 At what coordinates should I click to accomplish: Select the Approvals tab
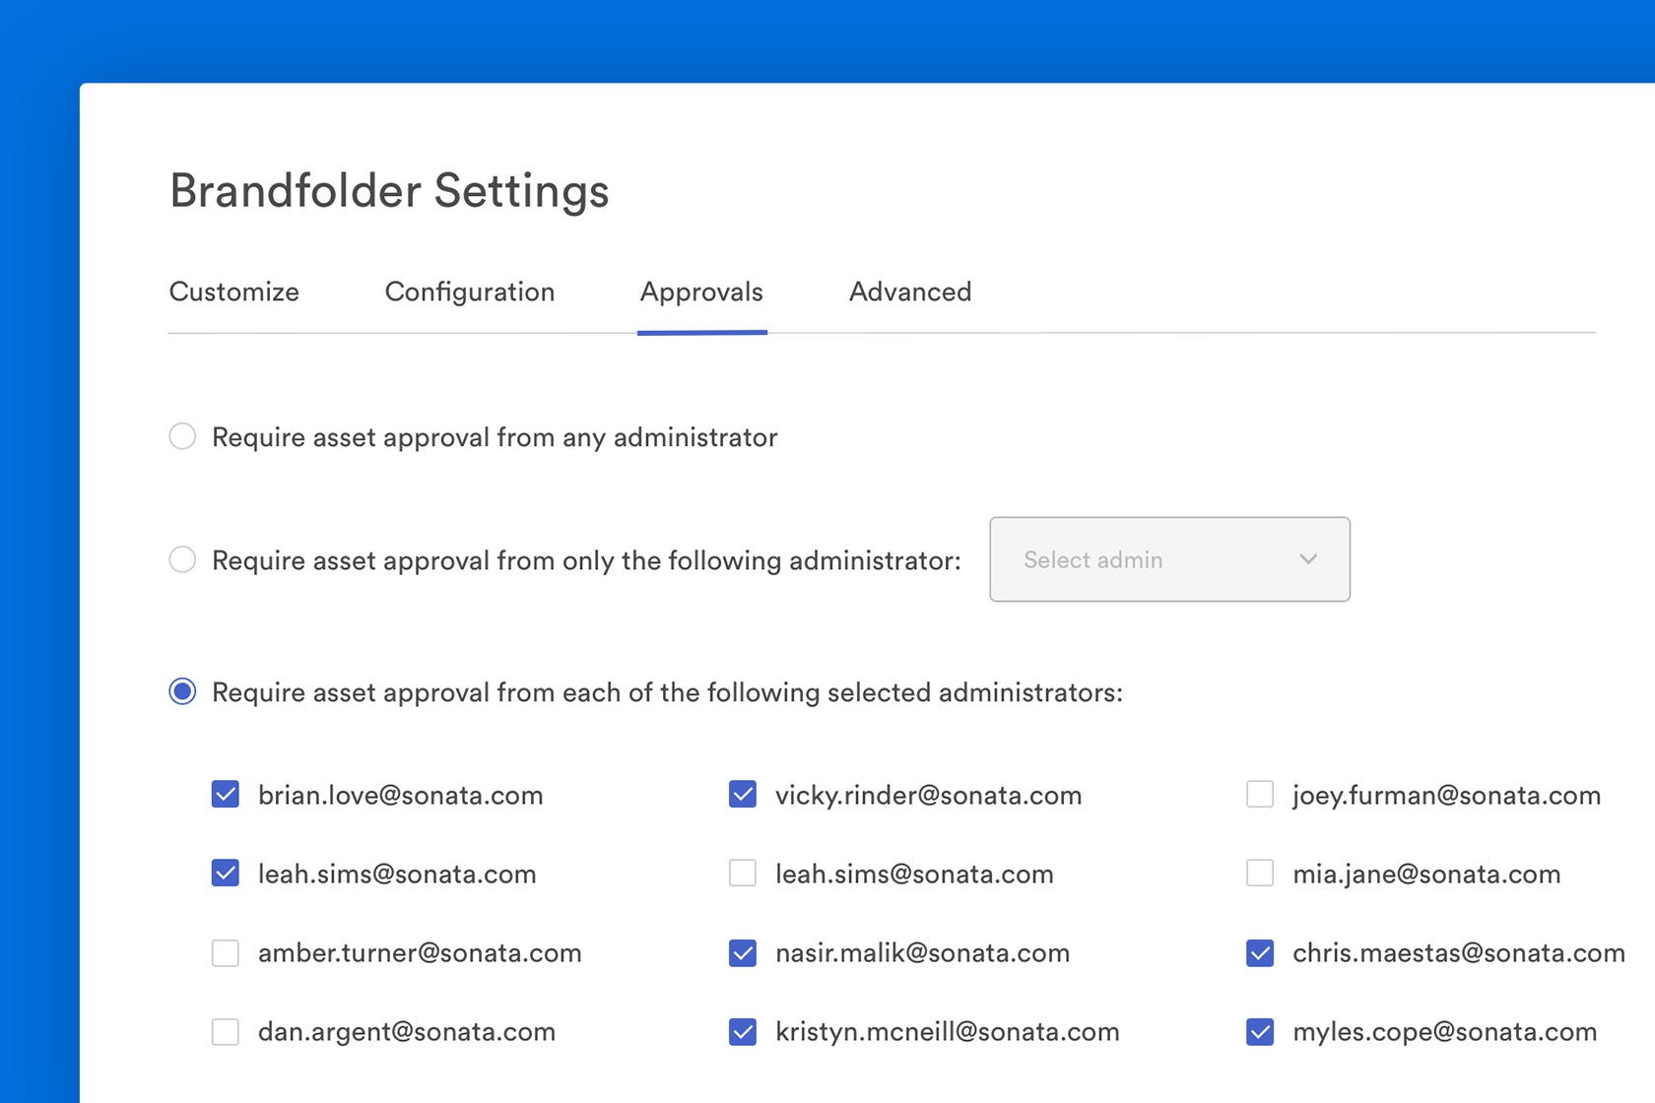[701, 292]
